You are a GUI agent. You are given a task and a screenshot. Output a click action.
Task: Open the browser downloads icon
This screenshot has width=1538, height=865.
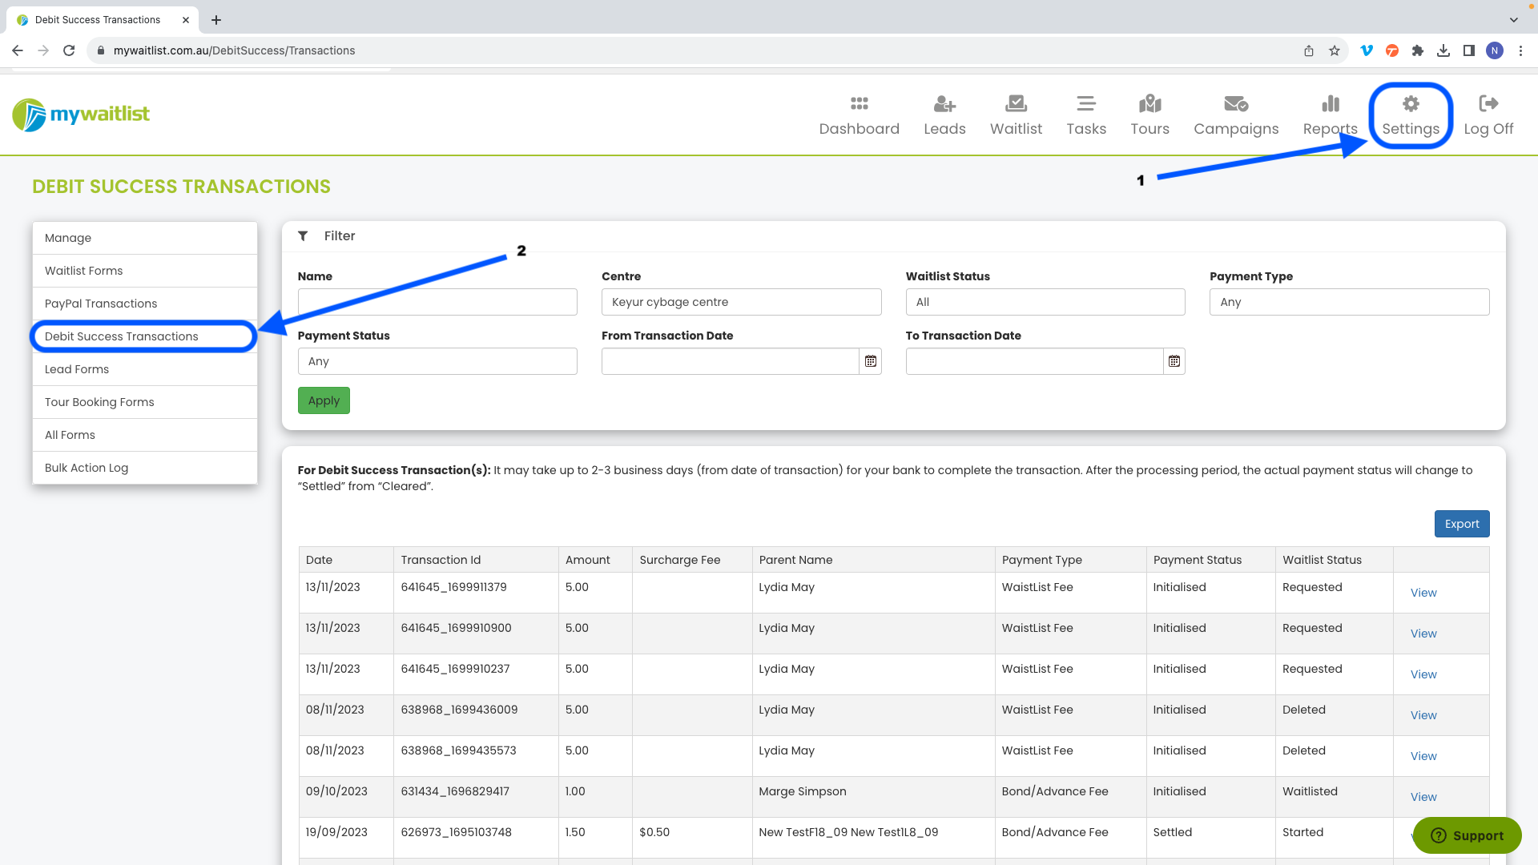point(1443,50)
